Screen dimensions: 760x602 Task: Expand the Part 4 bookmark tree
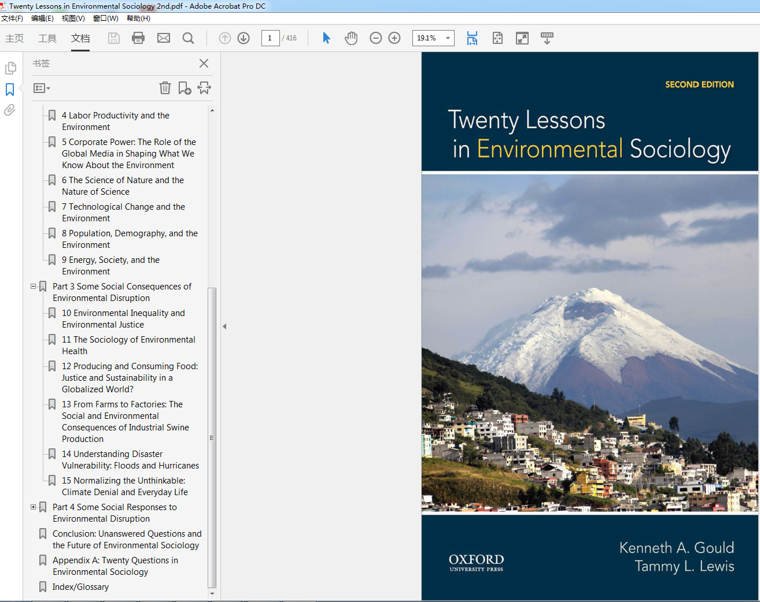click(x=34, y=507)
